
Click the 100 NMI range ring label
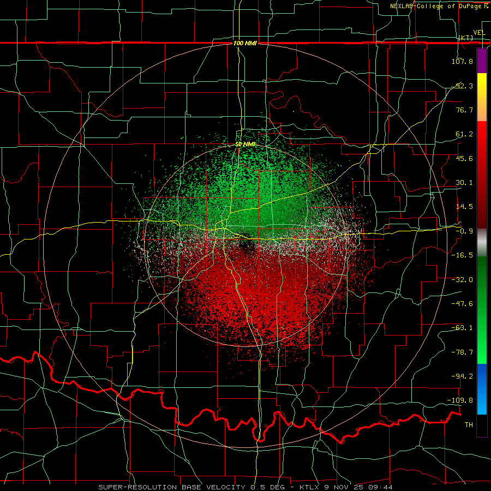coord(245,43)
